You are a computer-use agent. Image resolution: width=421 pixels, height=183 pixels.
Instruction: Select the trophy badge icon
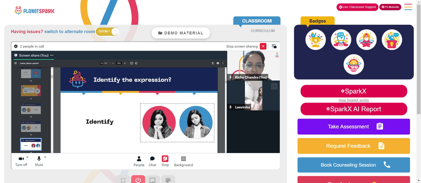(x=315, y=40)
